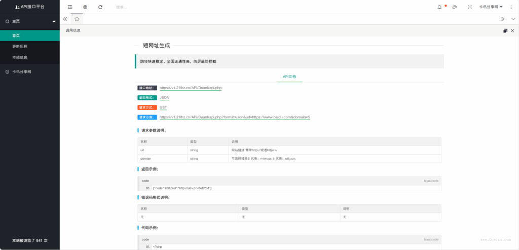Click the 请求参数说明 section title
The width and height of the screenshot is (519, 250).
(x=153, y=130)
